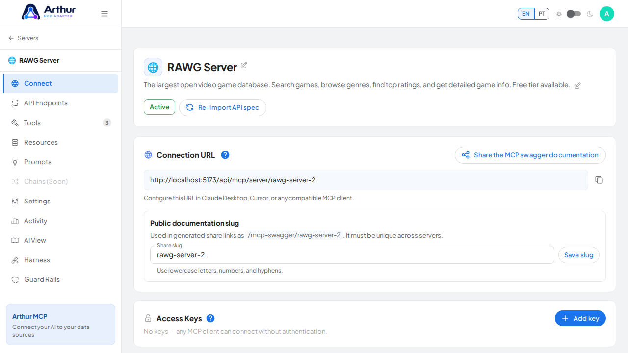628x353 pixels.
Task: Go back using the Servers arrow
Action: (x=23, y=38)
